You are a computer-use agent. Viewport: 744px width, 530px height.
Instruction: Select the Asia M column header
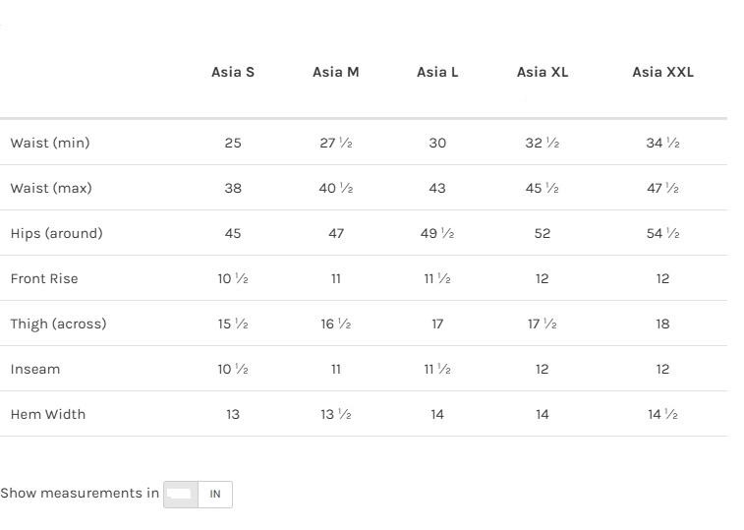(x=335, y=72)
